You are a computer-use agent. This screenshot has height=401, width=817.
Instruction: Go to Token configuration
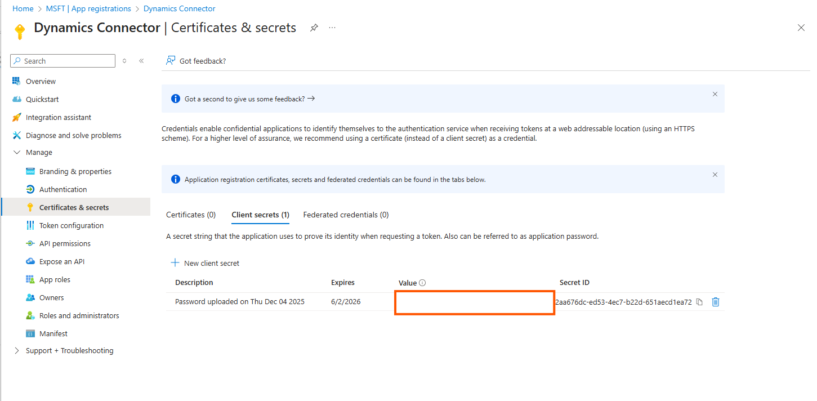pos(71,225)
